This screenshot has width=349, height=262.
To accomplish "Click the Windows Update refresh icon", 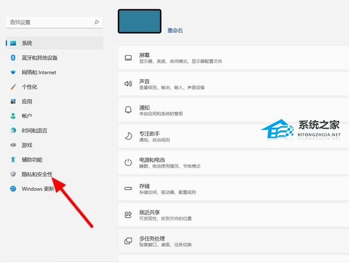I will tap(13, 189).
